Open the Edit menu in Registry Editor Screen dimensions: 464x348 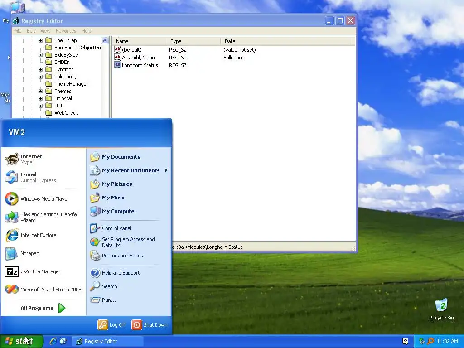coord(31,31)
